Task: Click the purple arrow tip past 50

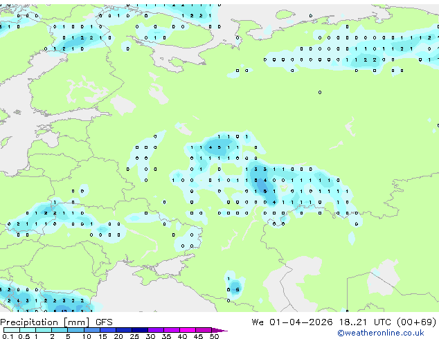Action: pyautogui.click(x=219, y=331)
